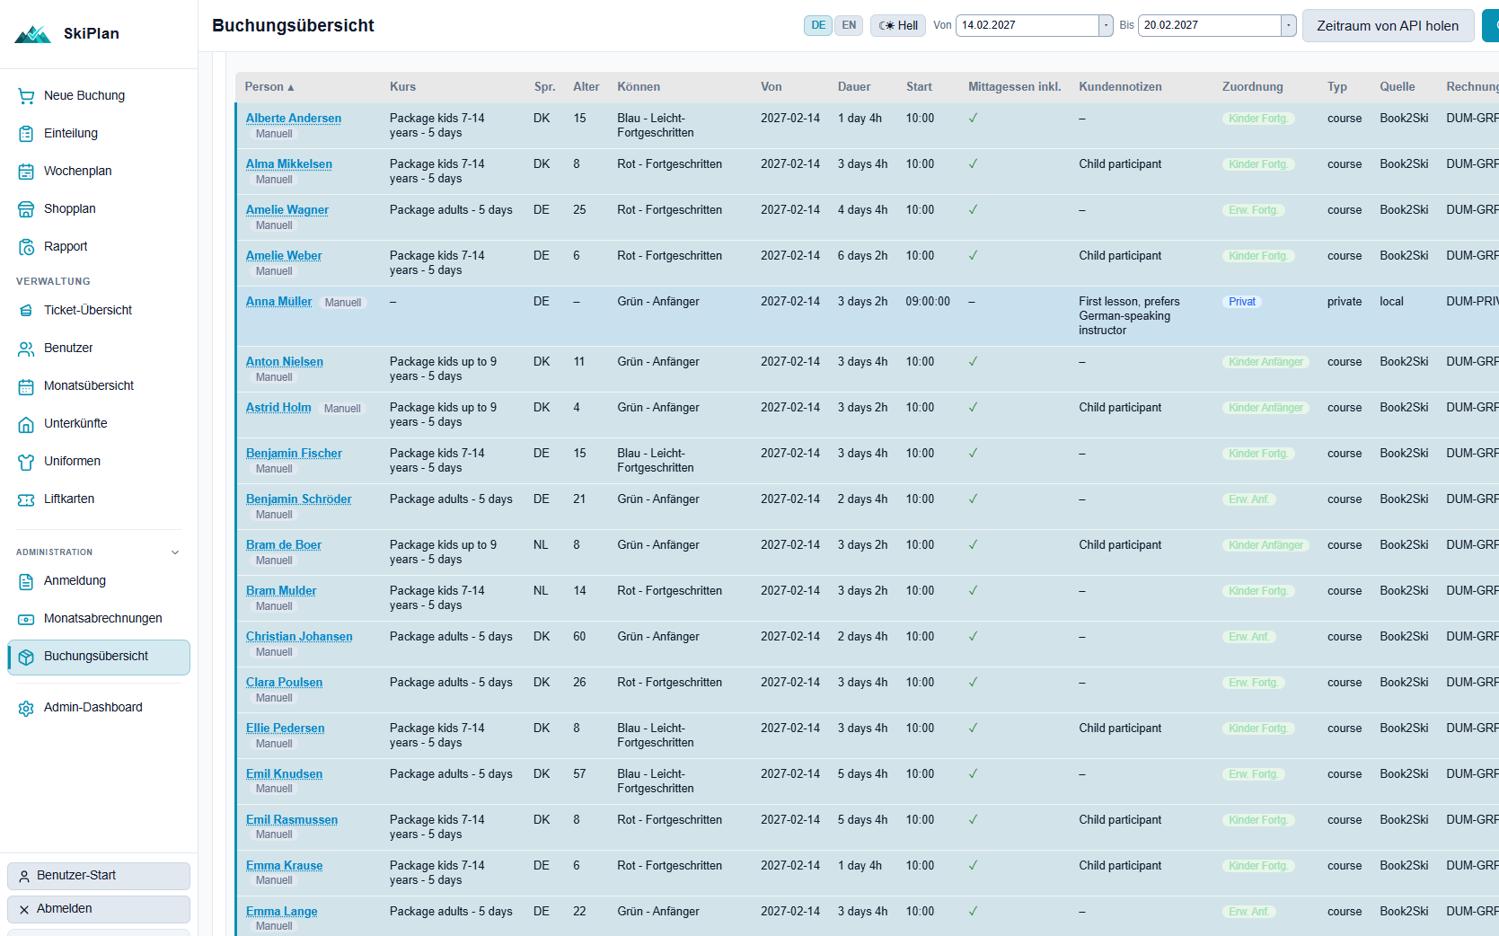Open Monatsübersicht calendar icon

(x=26, y=386)
